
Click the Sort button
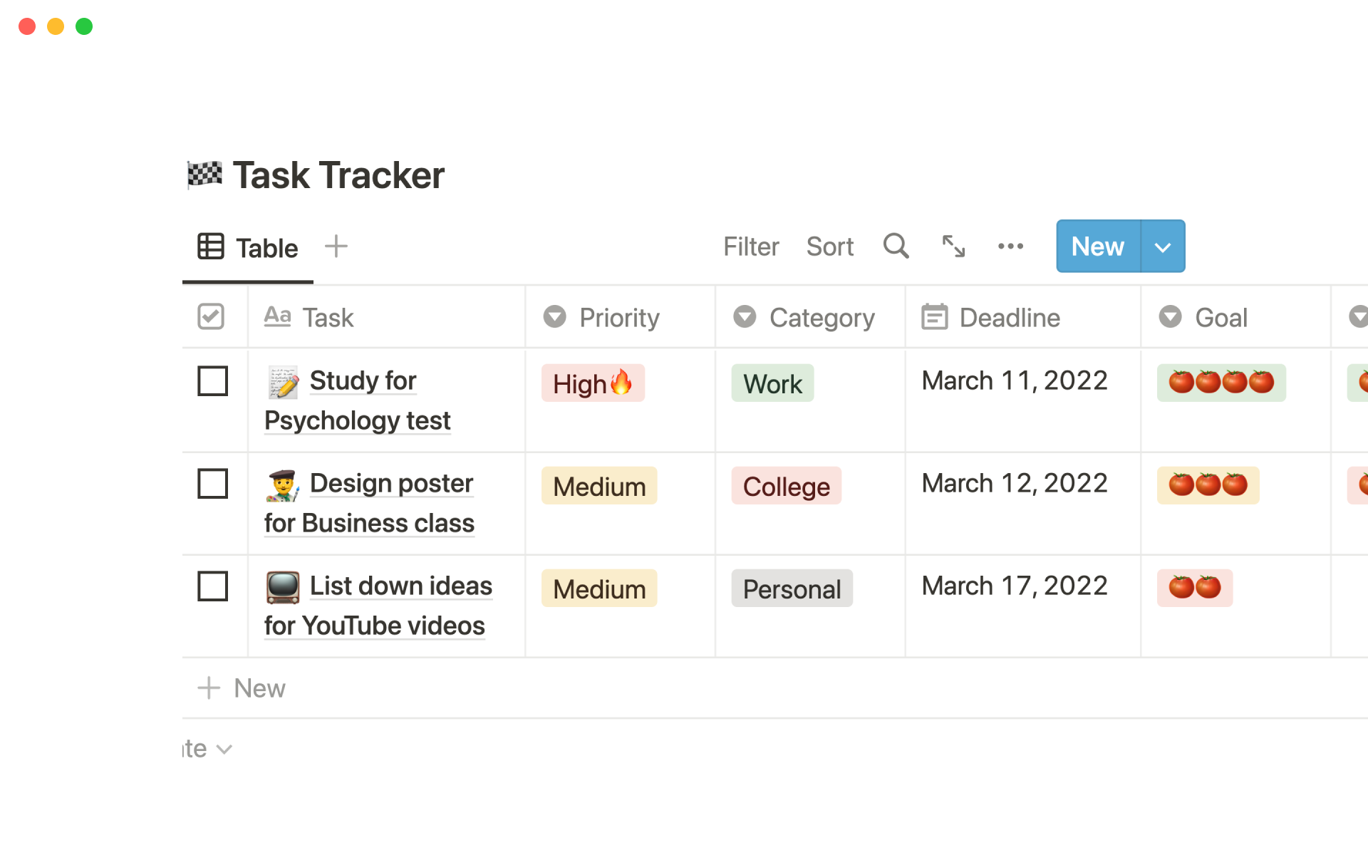coord(829,247)
